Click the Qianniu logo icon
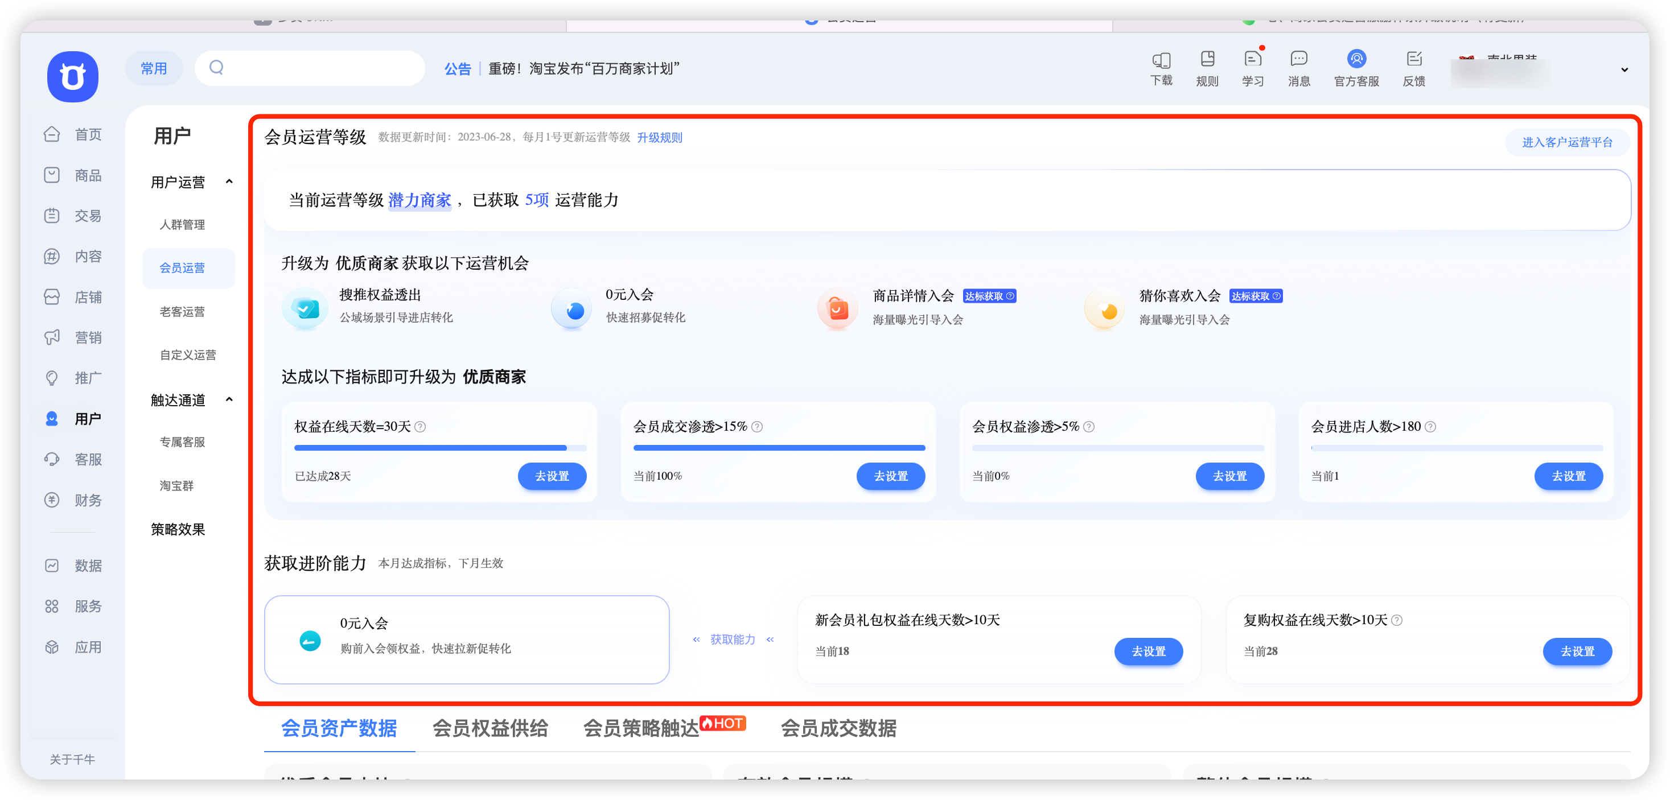 [73, 76]
